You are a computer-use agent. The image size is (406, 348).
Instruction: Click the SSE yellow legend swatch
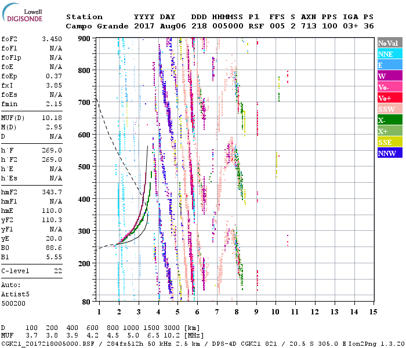[389, 142]
